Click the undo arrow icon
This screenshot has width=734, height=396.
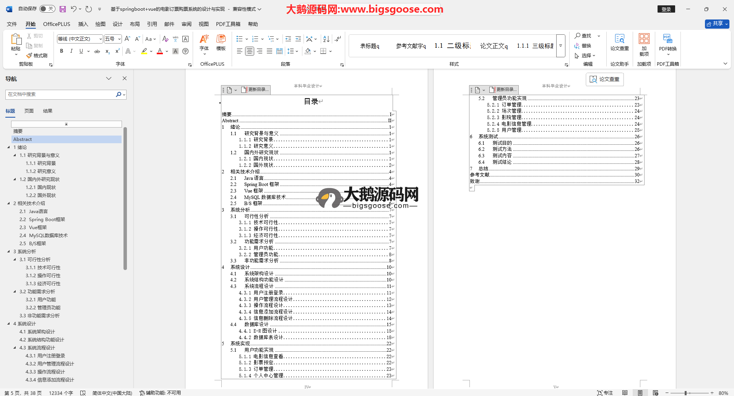click(x=73, y=9)
